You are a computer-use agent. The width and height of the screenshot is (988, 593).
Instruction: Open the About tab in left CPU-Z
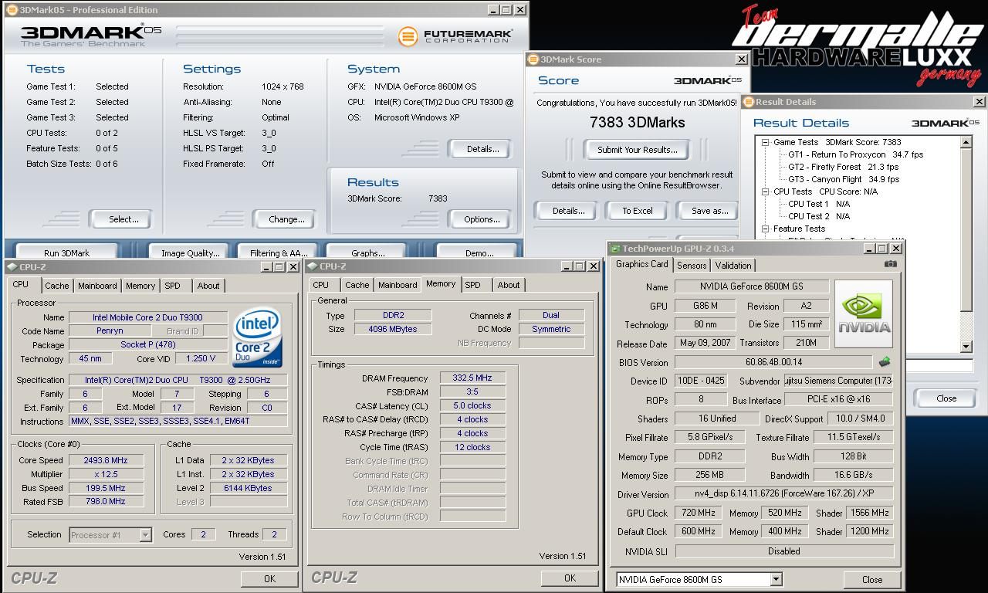208,286
